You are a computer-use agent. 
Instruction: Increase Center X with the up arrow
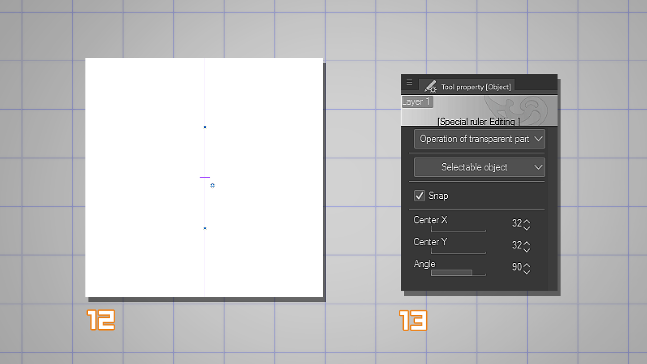[527, 221]
